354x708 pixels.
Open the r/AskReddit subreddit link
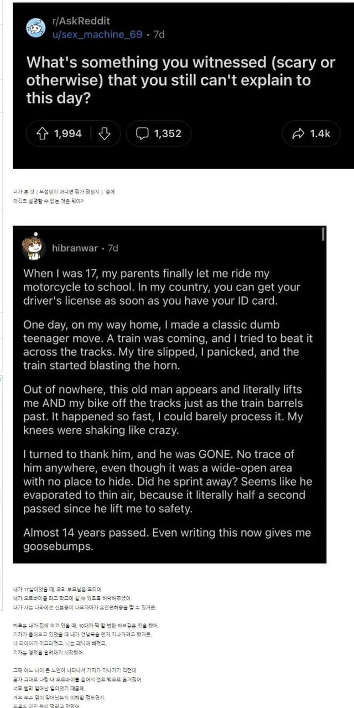point(81,21)
